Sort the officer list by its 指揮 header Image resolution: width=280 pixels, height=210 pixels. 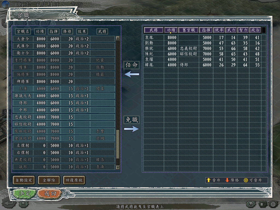(x=206, y=30)
